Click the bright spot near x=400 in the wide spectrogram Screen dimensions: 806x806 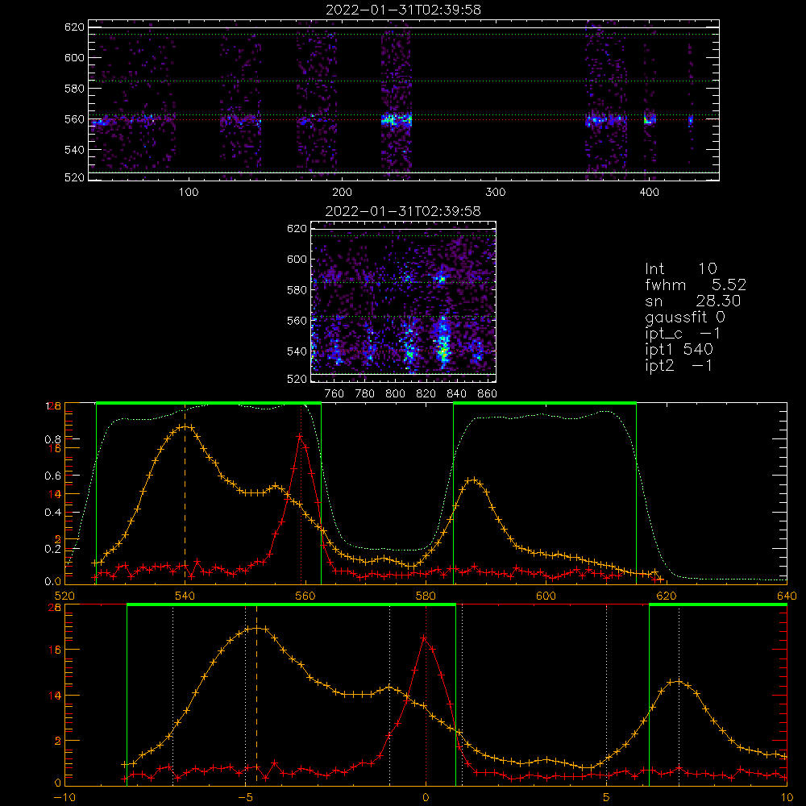point(650,120)
